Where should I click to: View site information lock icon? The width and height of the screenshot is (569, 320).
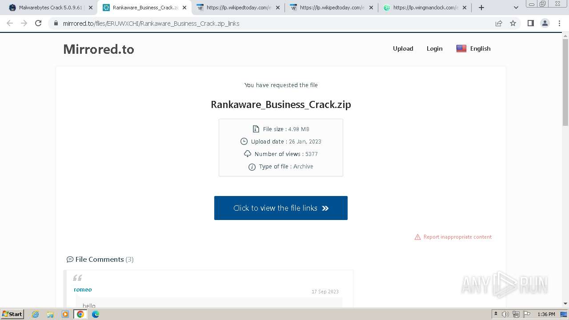pos(56,24)
